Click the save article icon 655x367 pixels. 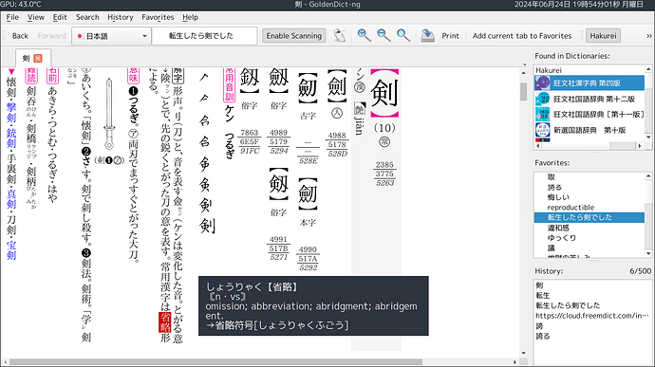point(427,35)
